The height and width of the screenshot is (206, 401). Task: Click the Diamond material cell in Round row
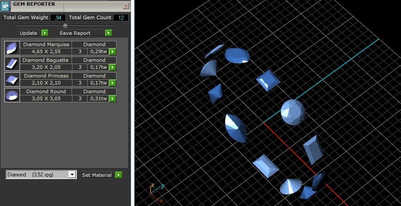[x=94, y=91]
